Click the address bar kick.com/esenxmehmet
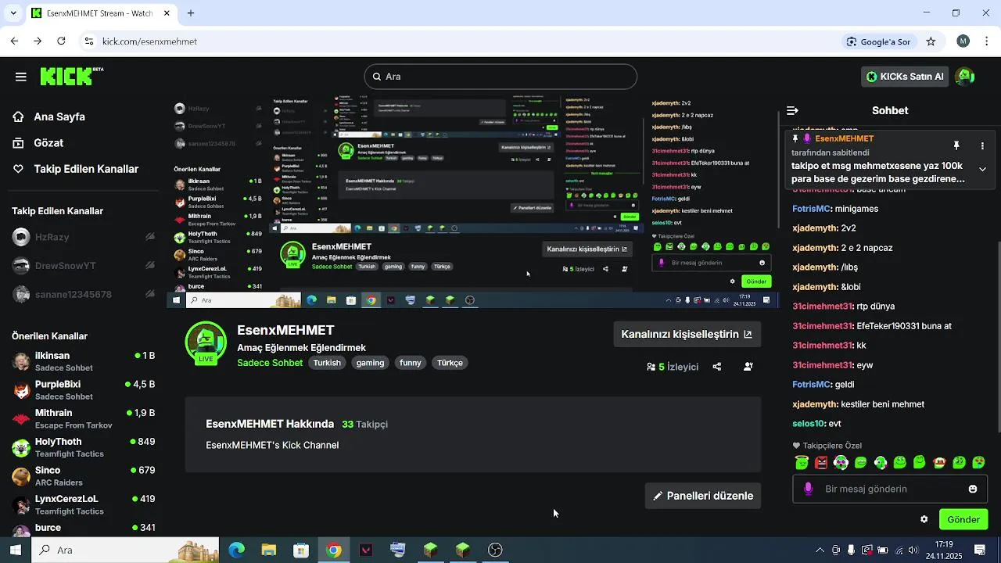This screenshot has width=1001, height=563. click(149, 41)
